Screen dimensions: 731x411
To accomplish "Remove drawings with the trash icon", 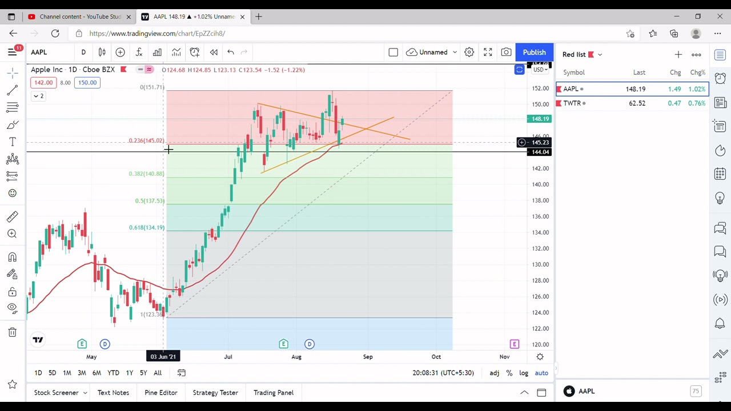I will (x=12, y=332).
